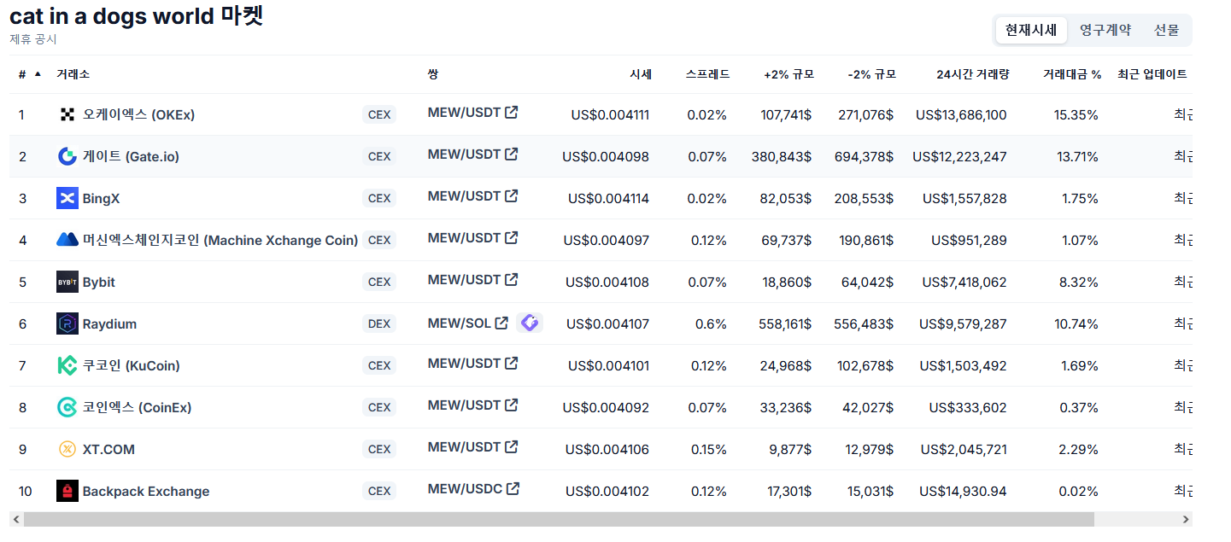
Task: Click the Machine Xchange Coin logo icon
Action: pyautogui.click(x=67, y=240)
